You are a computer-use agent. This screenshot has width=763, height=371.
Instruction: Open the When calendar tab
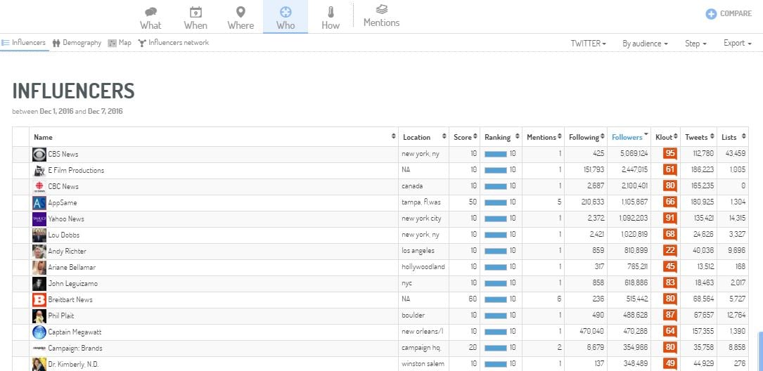point(195,18)
